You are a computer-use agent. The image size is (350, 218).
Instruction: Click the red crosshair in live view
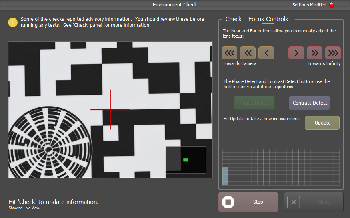[x=110, y=109]
